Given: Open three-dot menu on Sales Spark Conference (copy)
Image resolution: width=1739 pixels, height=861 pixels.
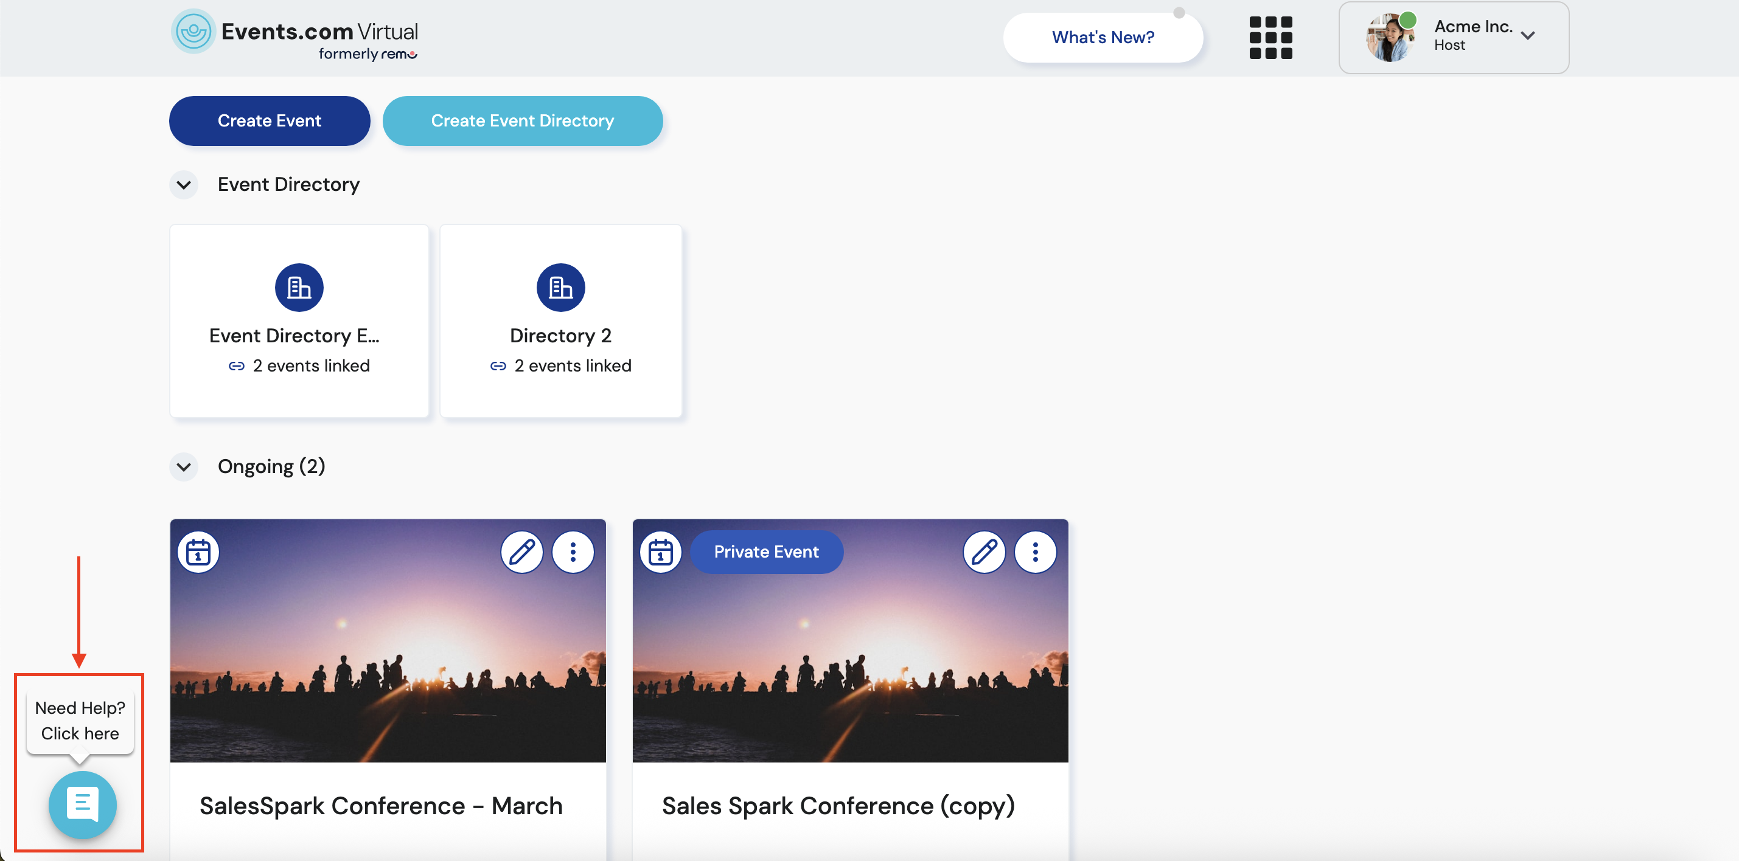Looking at the screenshot, I should [x=1035, y=552].
